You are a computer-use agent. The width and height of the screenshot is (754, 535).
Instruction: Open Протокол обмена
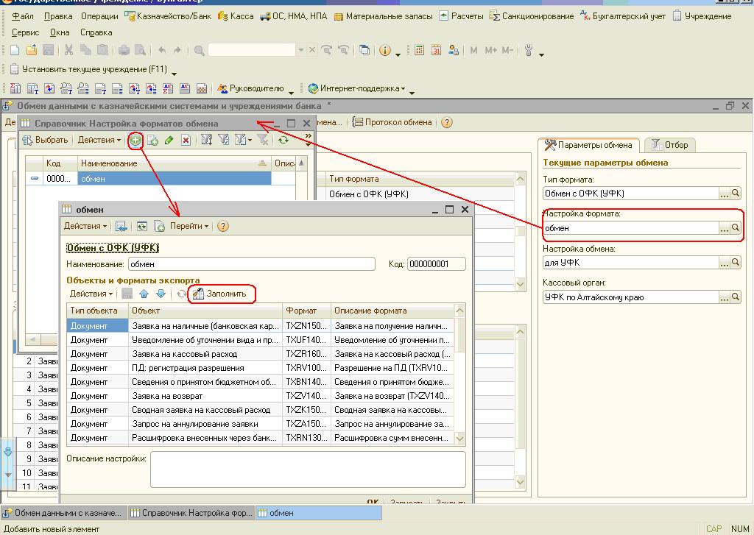[x=392, y=122]
